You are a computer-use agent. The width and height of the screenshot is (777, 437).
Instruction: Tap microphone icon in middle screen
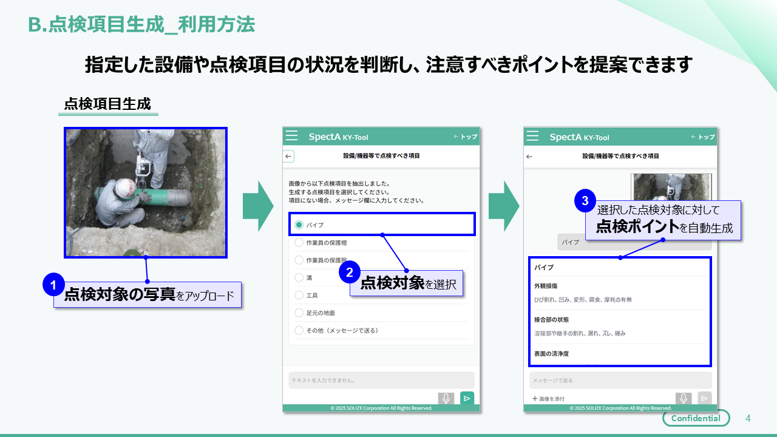pyautogui.click(x=446, y=398)
